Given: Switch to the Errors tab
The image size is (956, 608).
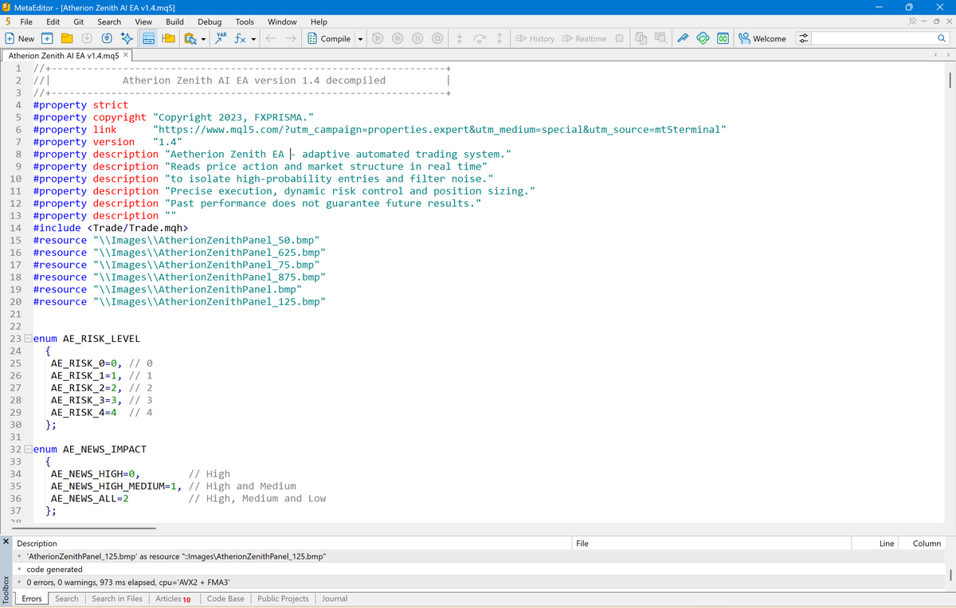Looking at the screenshot, I should click(32, 598).
